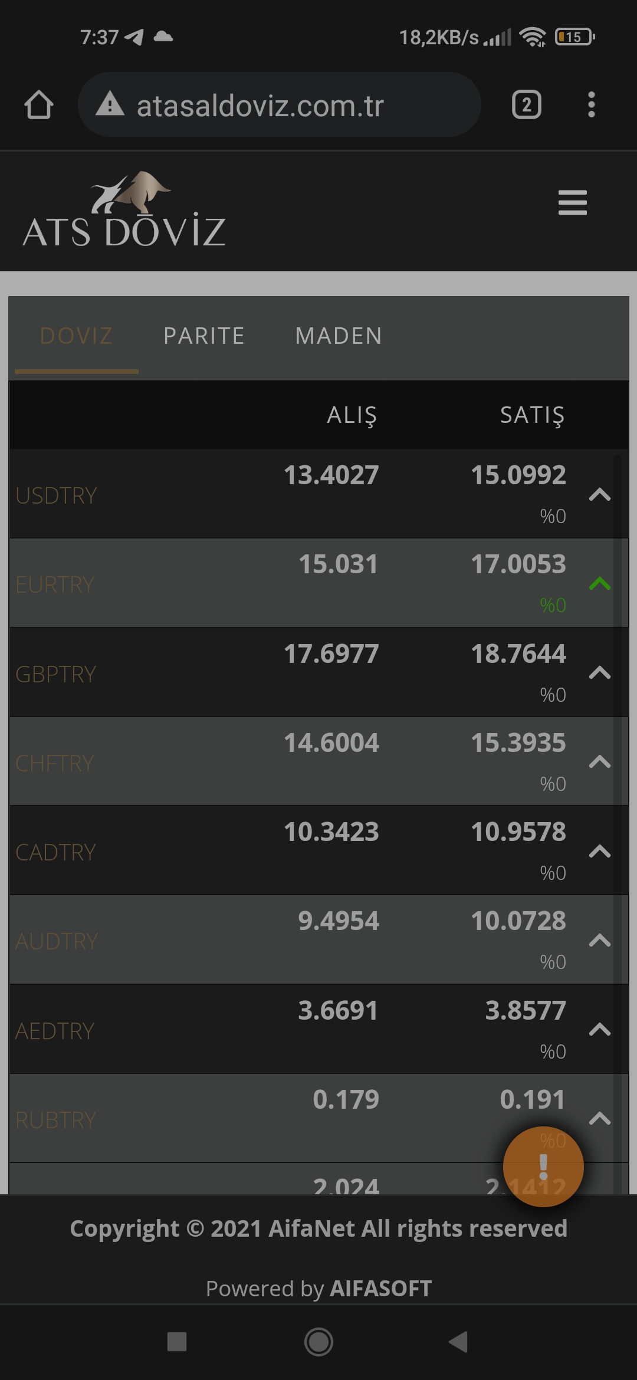Image resolution: width=637 pixels, height=1380 pixels.
Task: Tap the Android recent apps square
Action: [177, 1342]
